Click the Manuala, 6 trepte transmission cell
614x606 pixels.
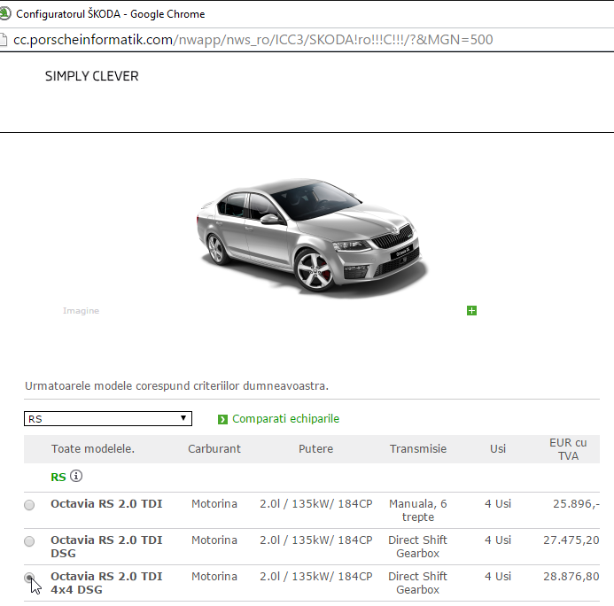[x=418, y=510]
